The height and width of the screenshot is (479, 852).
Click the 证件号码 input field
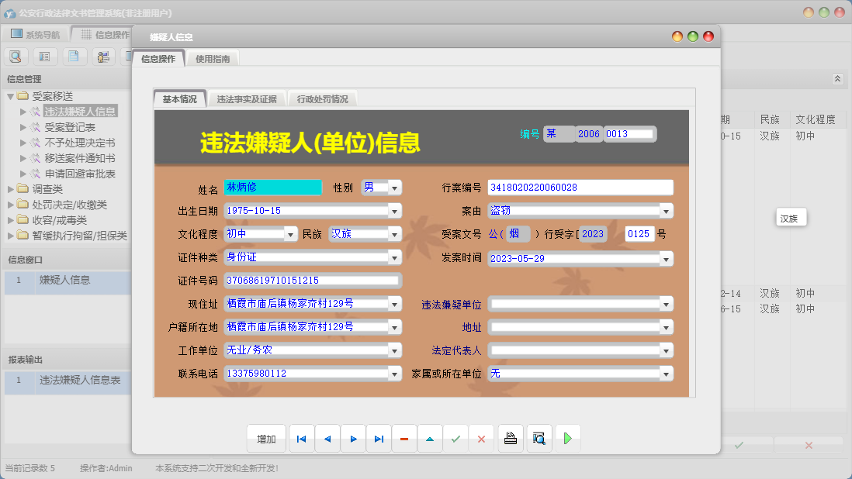[311, 281]
